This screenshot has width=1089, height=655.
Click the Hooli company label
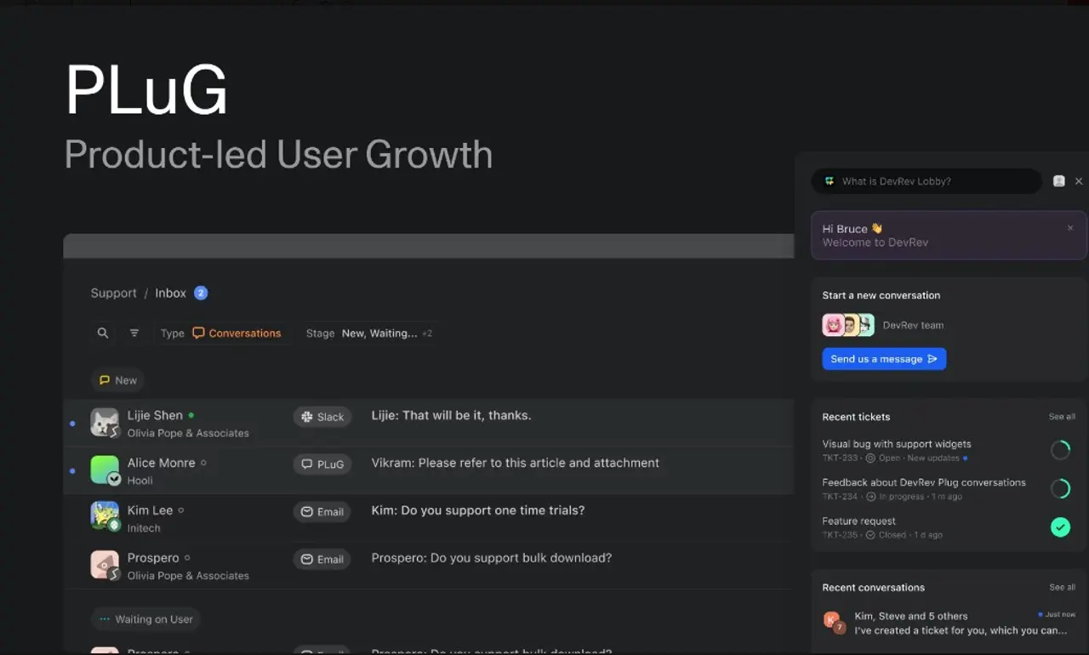(x=140, y=481)
